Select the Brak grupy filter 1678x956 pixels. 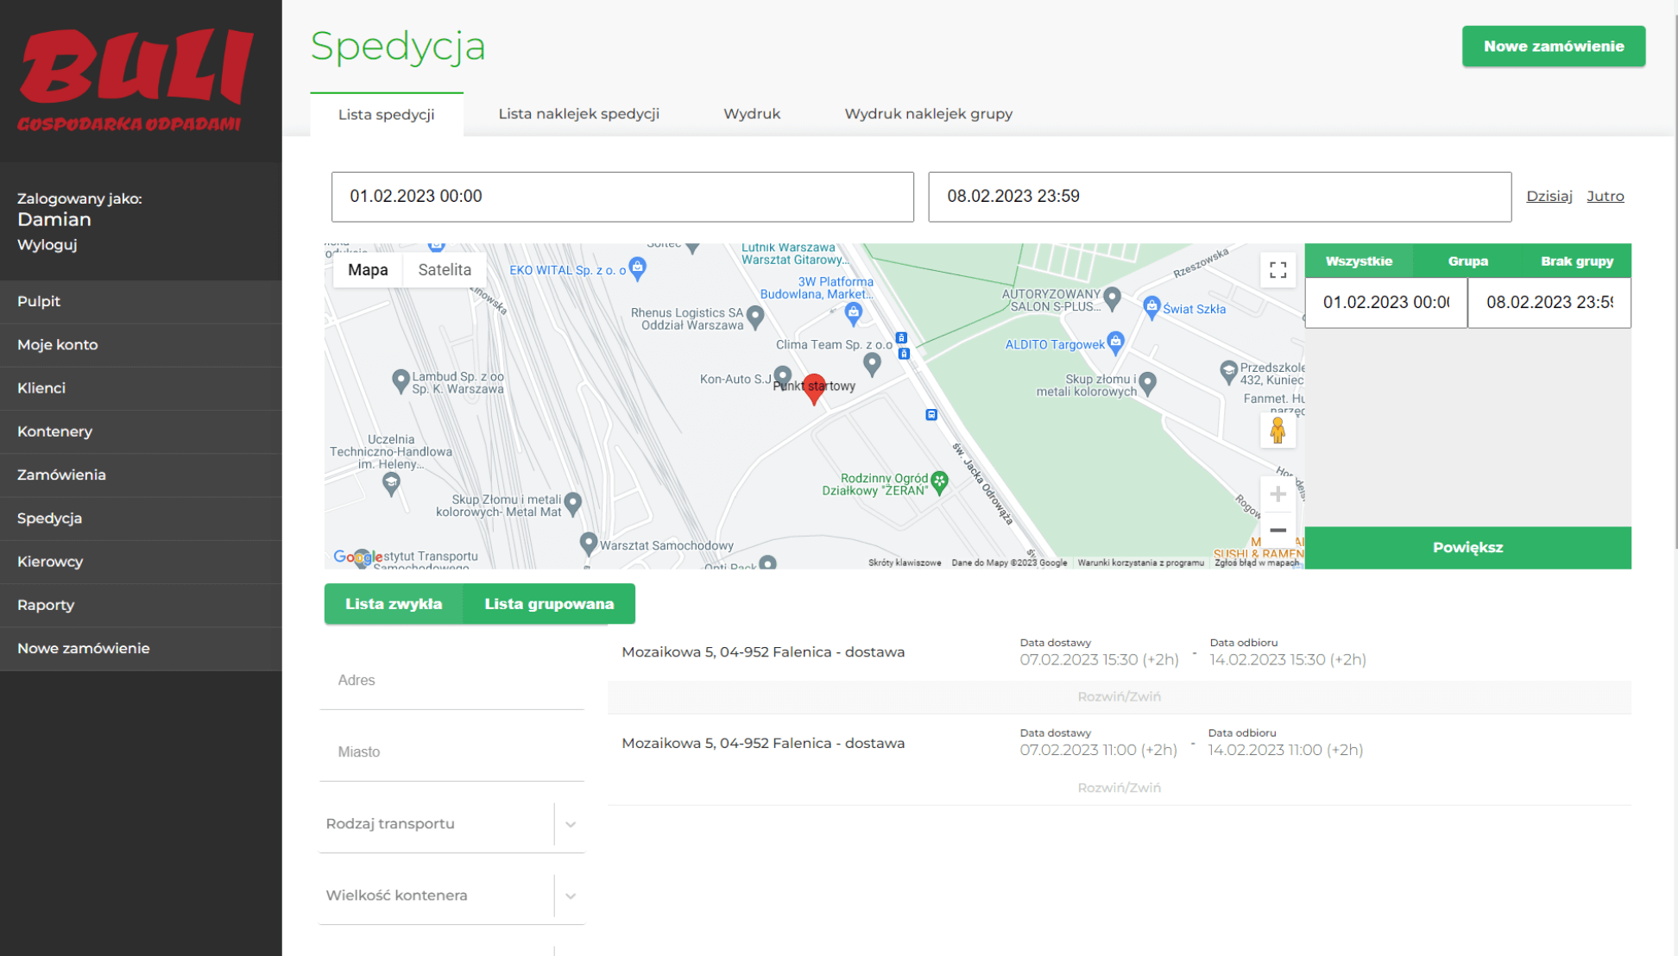click(x=1576, y=261)
